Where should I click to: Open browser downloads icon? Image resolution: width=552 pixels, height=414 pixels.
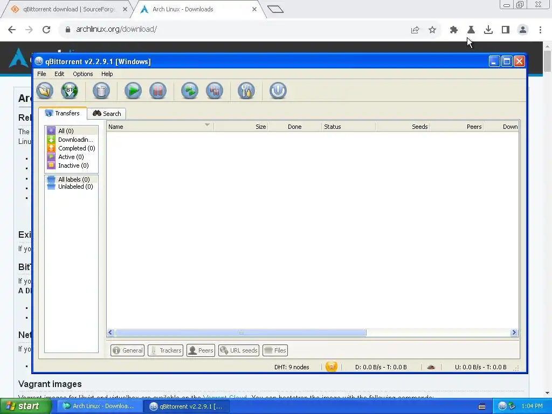point(488,30)
